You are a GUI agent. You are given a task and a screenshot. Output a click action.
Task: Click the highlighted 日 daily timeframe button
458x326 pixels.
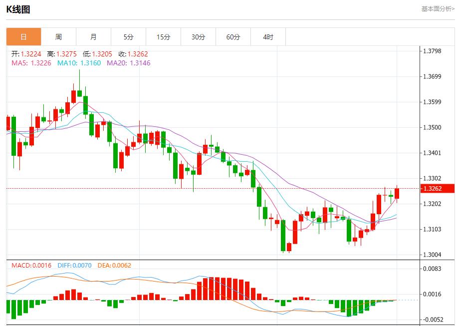(x=23, y=36)
